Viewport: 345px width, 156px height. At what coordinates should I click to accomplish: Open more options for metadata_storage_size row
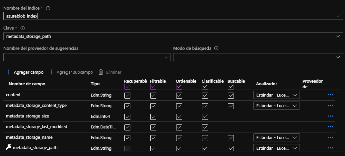330,116
